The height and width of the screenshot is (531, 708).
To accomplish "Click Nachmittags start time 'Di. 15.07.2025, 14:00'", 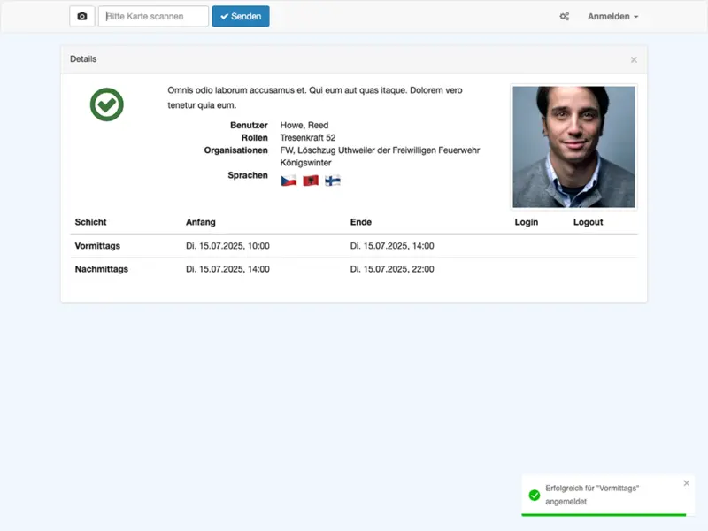I will [x=227, y=269].
